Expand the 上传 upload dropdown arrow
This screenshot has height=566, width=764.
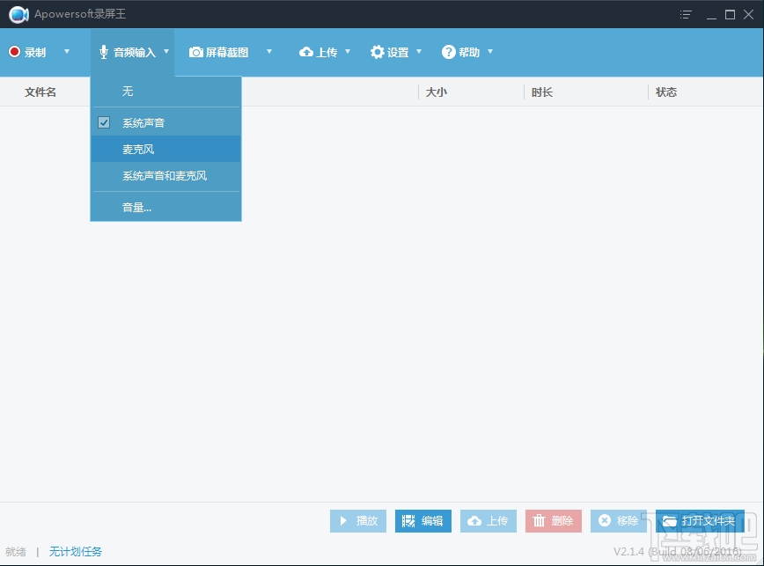(346, 52)
